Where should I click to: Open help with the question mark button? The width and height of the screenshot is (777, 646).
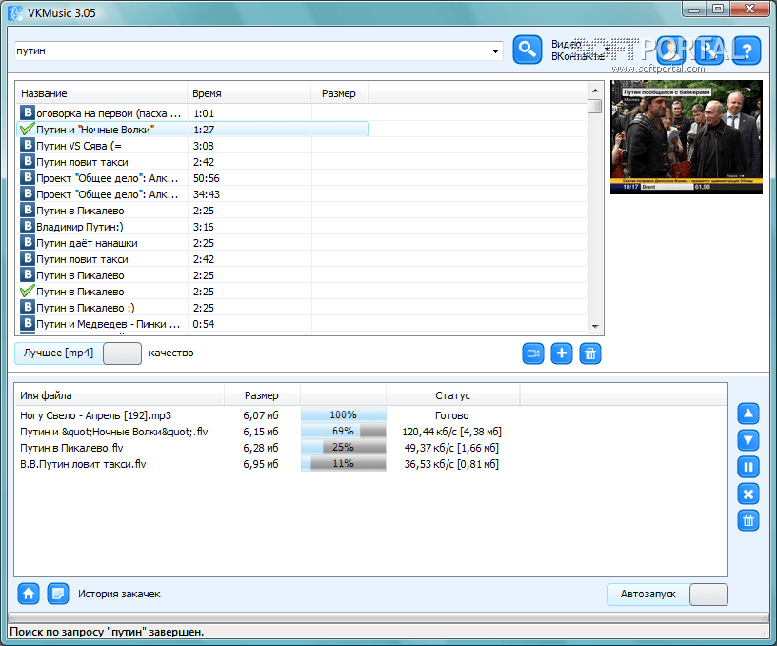[x=747, y=50]
